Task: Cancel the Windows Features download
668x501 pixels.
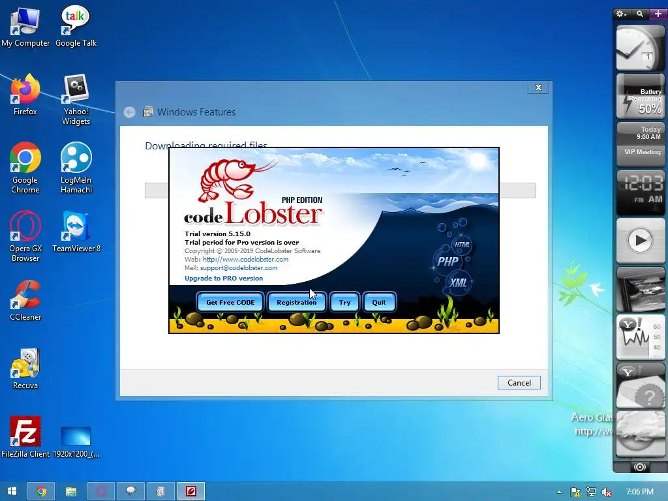Action: [519, 382]
